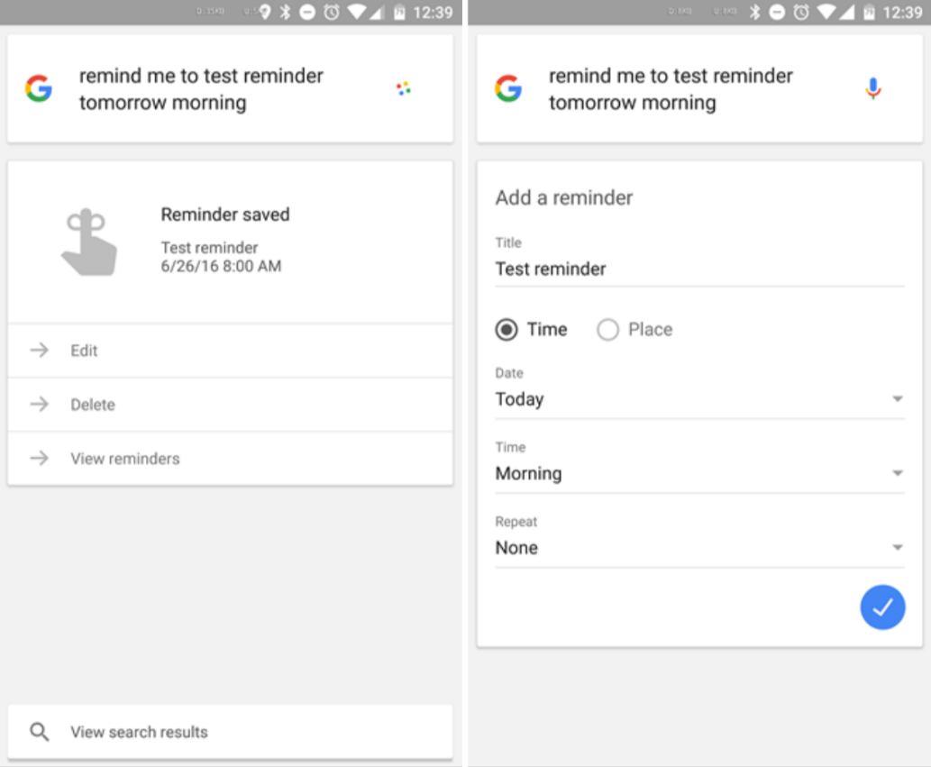Tap the microphone voice search icon

tap(872, 88)
